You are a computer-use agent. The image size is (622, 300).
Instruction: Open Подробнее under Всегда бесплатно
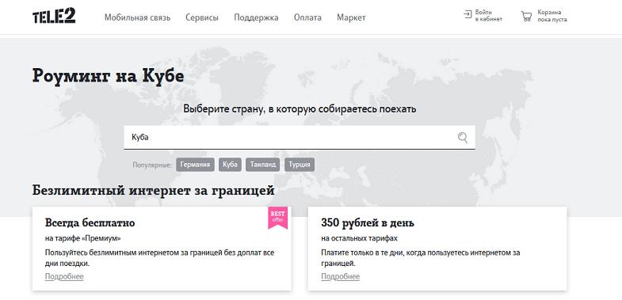click(x=64, y=276)
